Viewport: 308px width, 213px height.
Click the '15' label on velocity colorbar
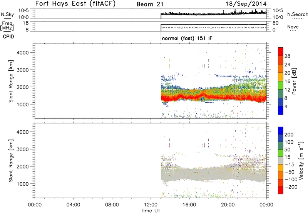point(287,157)
